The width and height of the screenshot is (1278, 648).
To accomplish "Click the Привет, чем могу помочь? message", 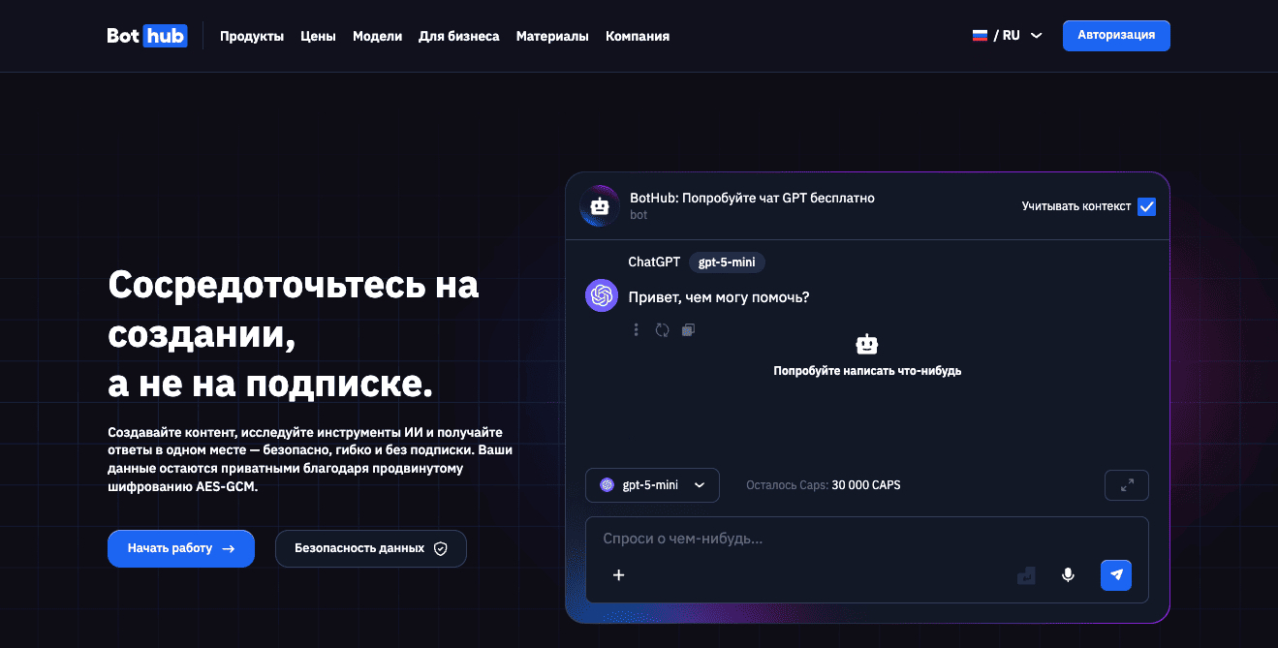I will [x=719, y=296].
